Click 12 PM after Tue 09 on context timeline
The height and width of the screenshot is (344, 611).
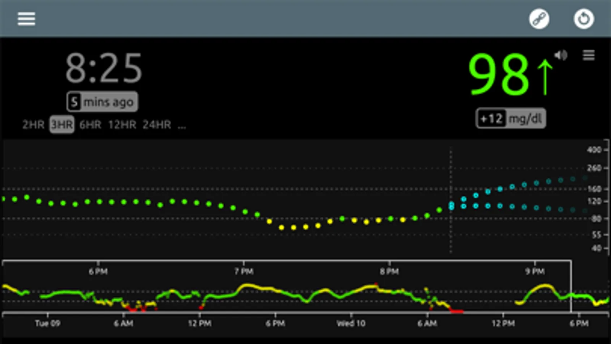(x=199, y=323)
